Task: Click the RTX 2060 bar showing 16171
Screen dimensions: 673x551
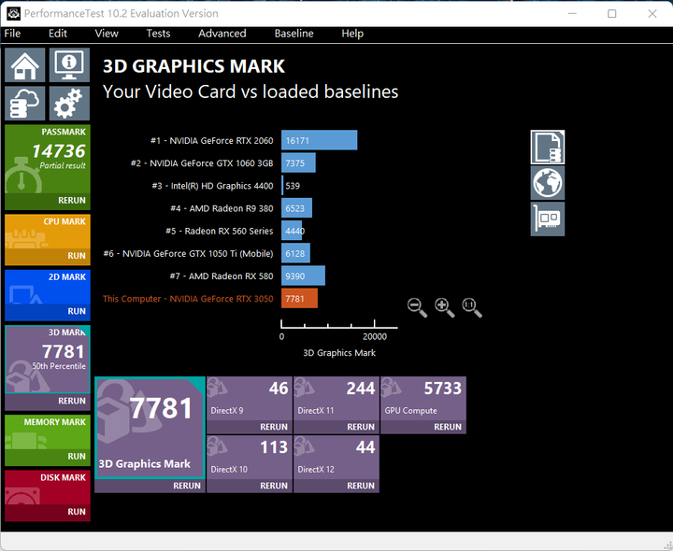Action: [319, 140]
